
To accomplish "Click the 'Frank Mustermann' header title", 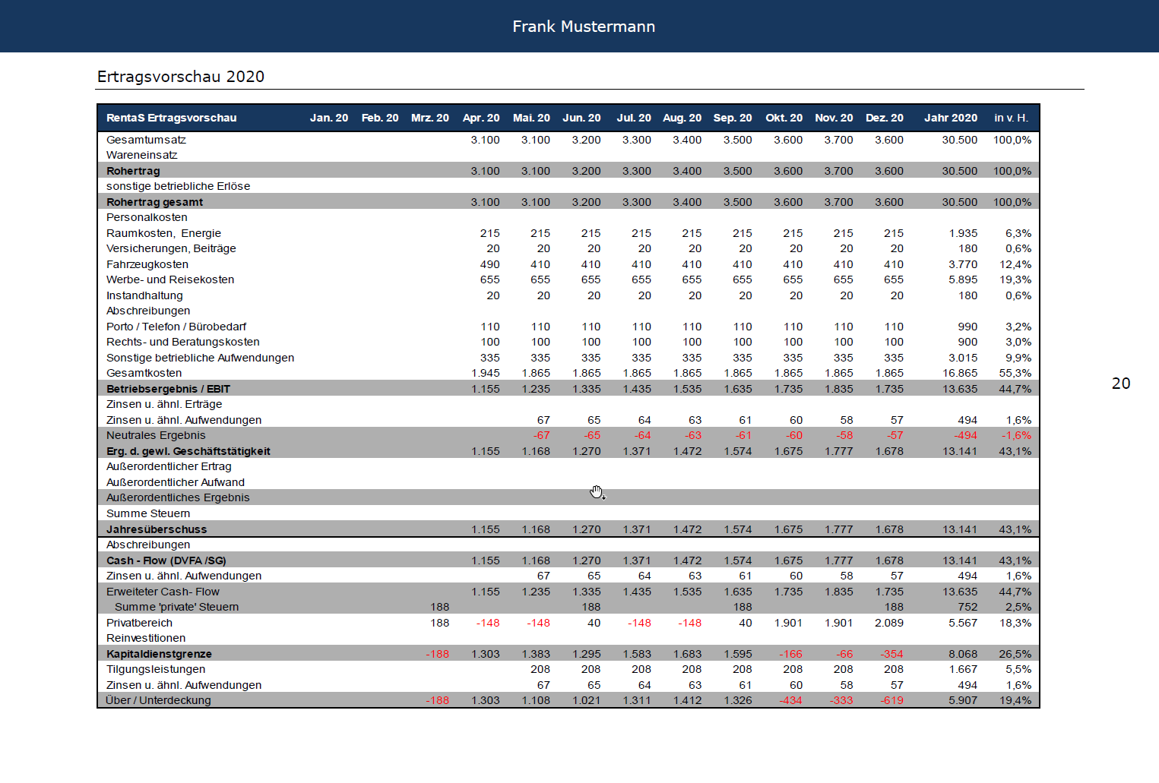I will pos(584,27).
